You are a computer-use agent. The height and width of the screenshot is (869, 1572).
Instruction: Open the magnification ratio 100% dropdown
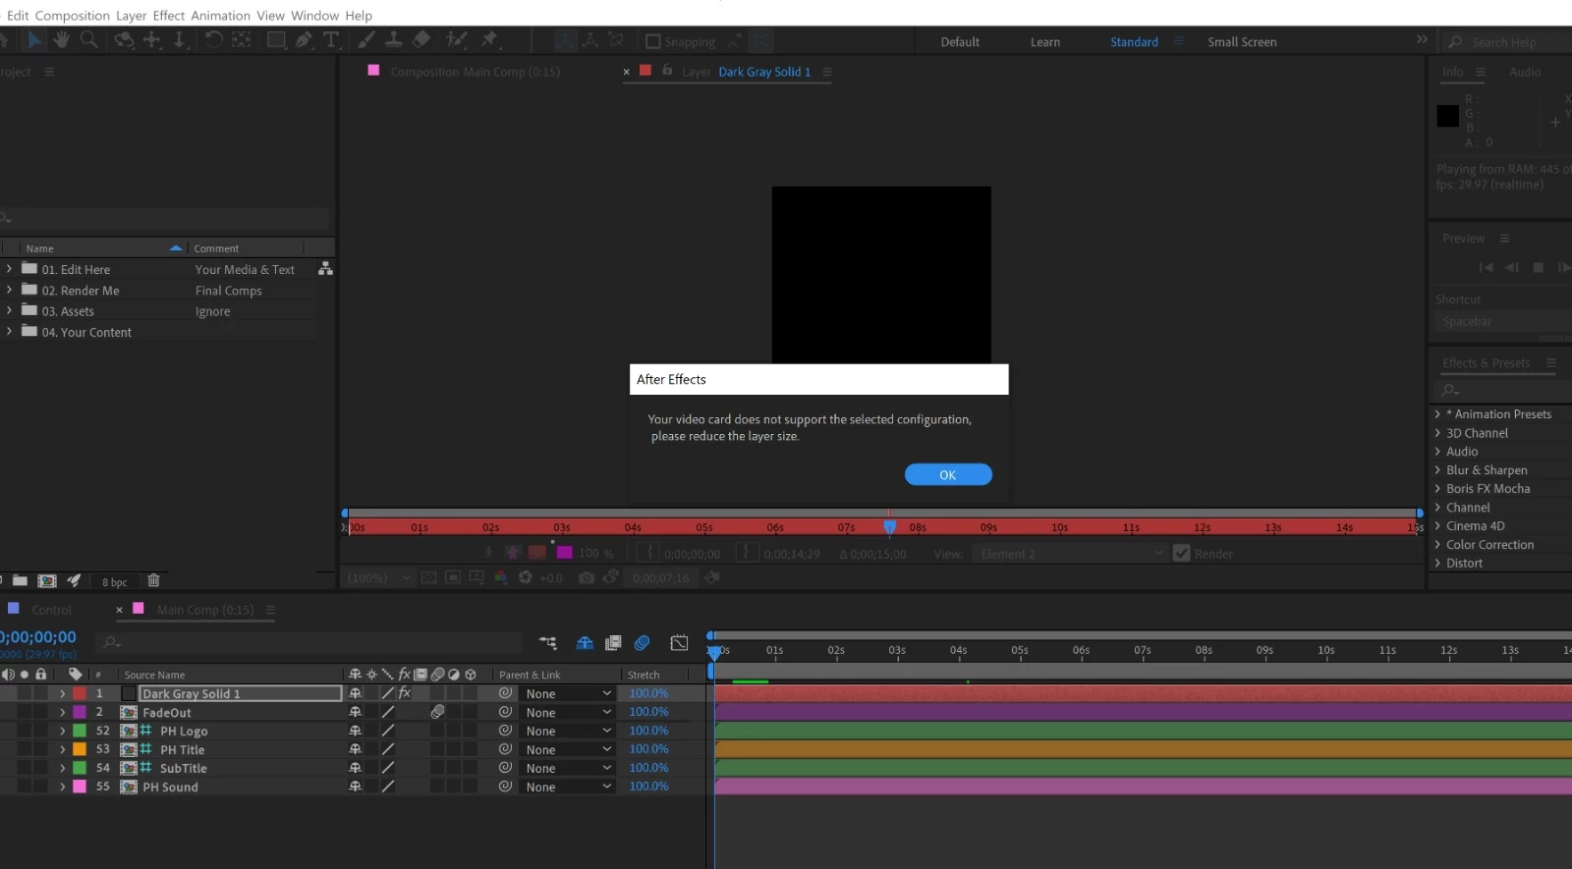point(378,577)
